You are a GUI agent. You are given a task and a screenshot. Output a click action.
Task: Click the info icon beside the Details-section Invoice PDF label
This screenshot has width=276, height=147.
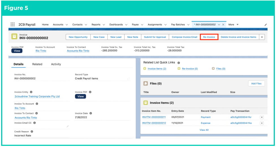[90, 92]
